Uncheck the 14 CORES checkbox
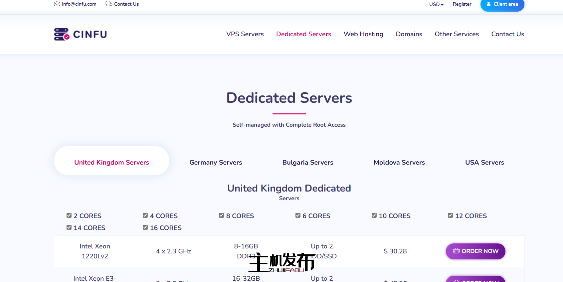This screenshot has height=282, width=563. click(69, 227)
